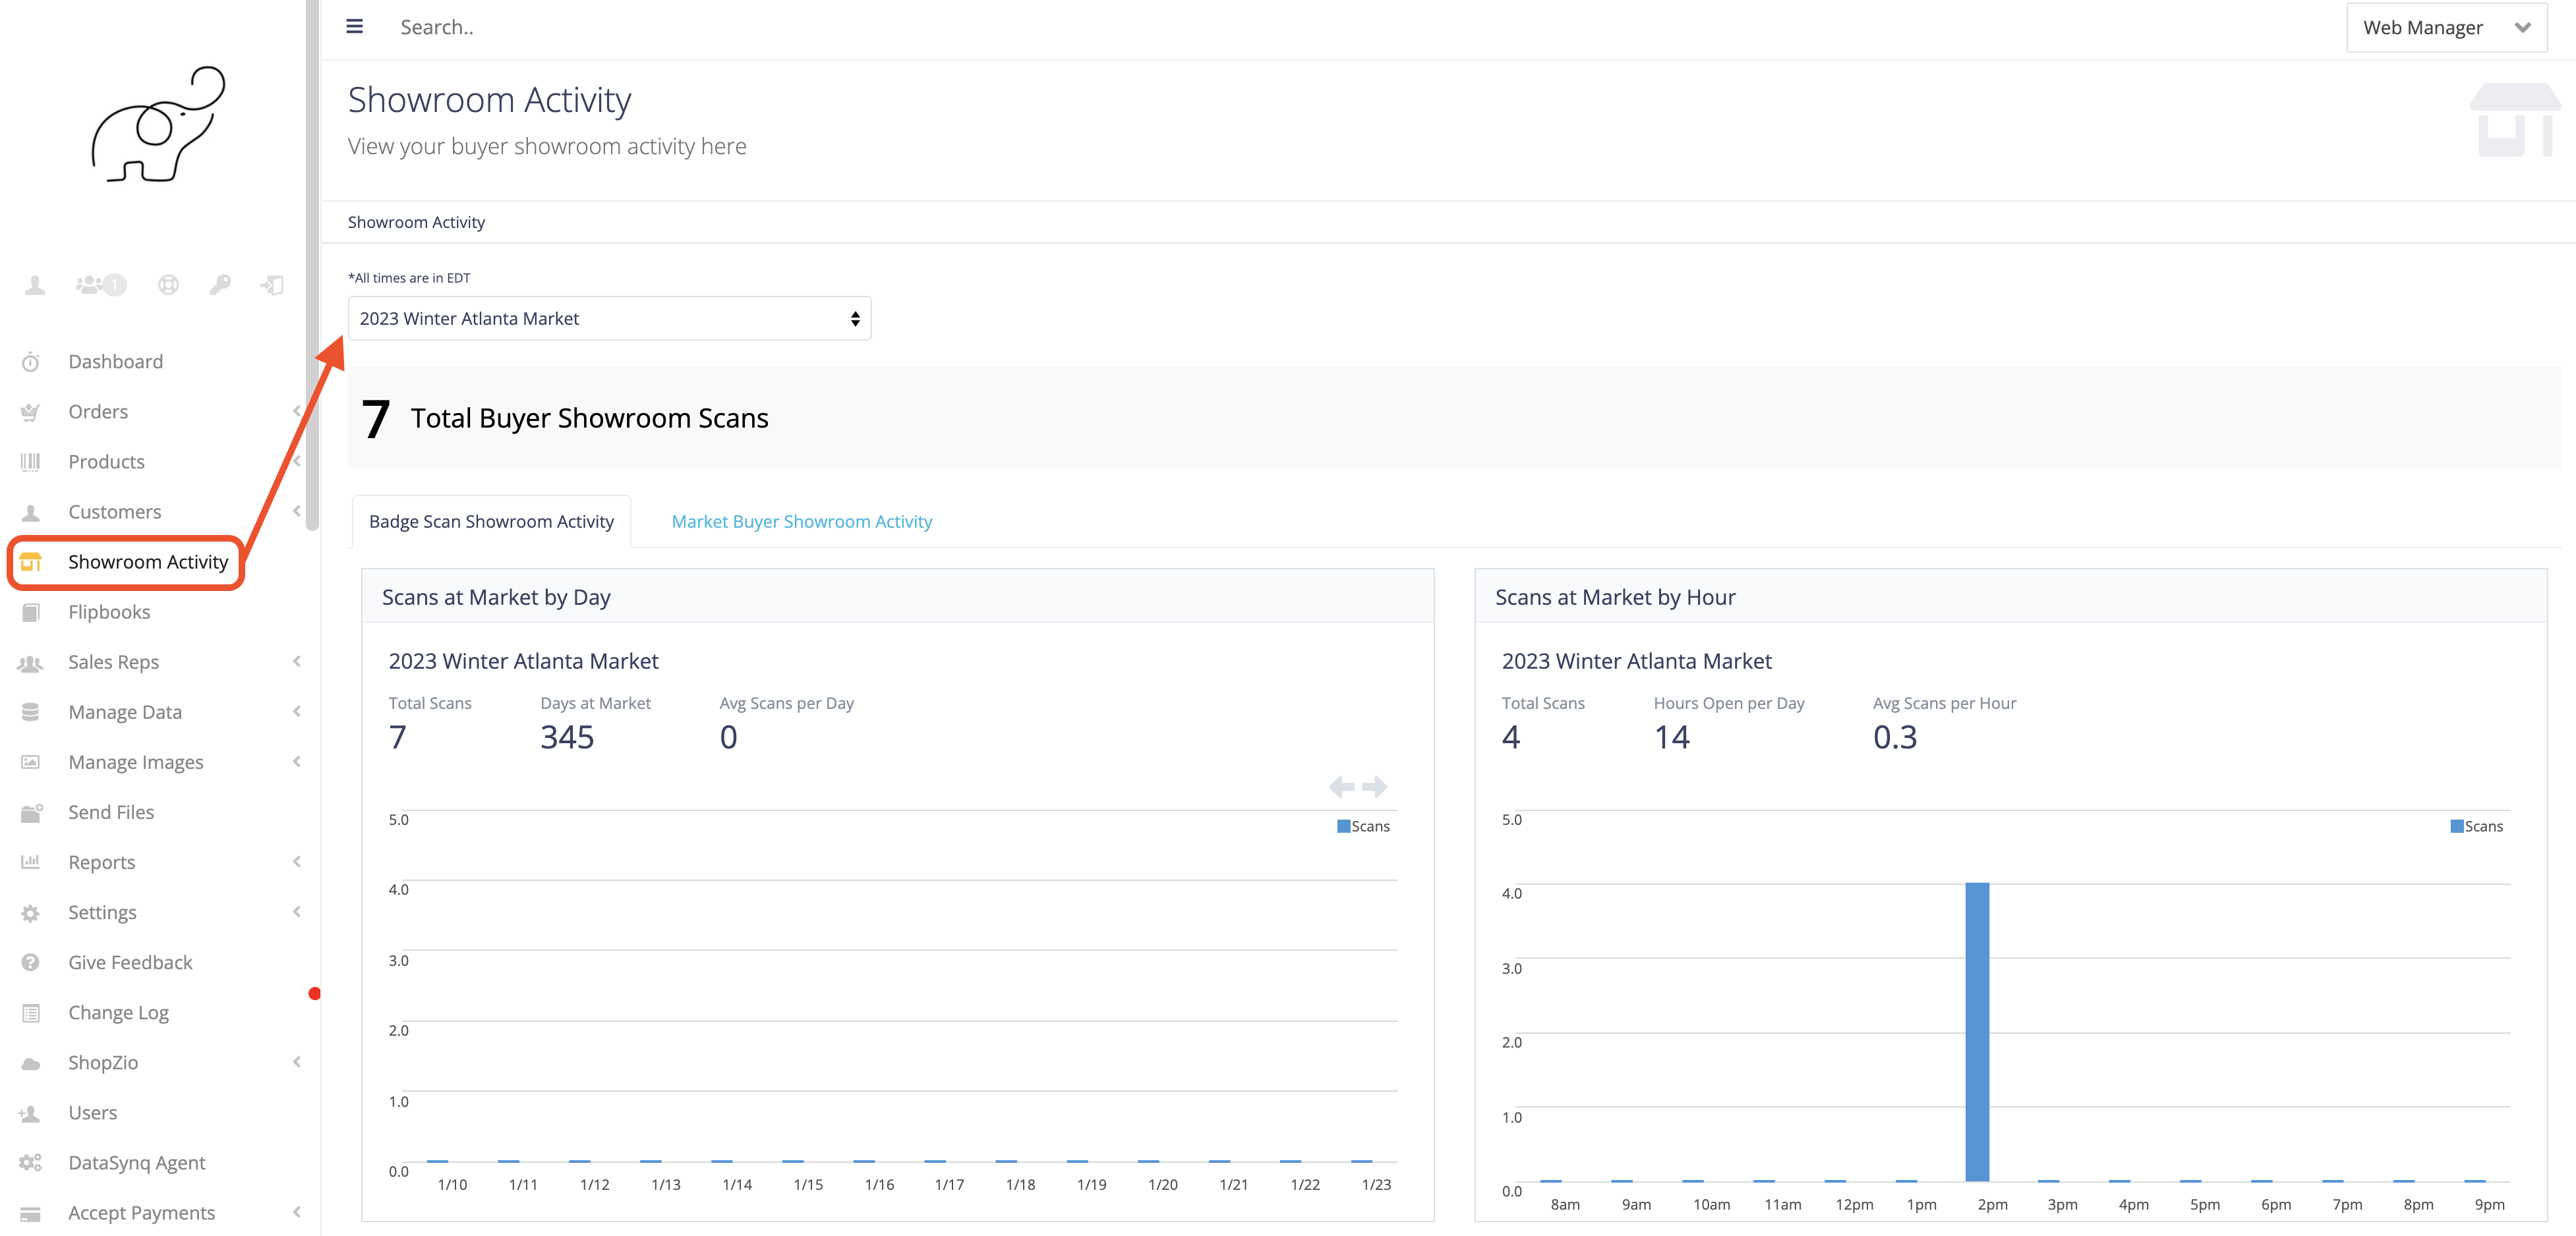Go to the Users page
Viewport: 2576px width, 1236px height.
pyautogui.click(x=93, y=1112)
